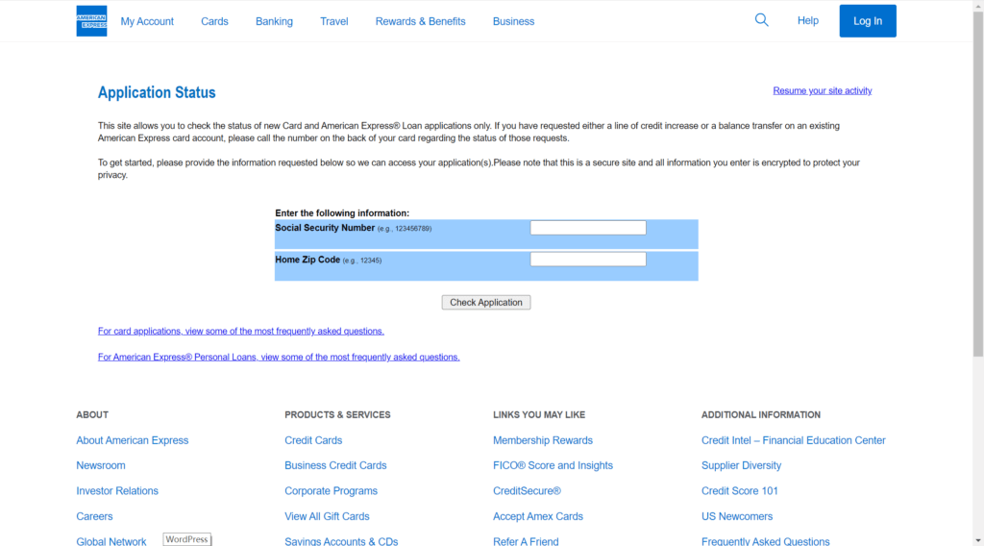Click the page vertical scrollbar thumb

click(x=978, y=184)
